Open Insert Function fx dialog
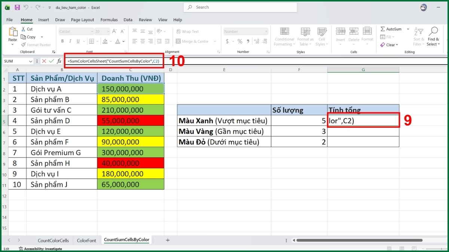The height and width of the screenshot is (252, 449). tap(59, 61)
